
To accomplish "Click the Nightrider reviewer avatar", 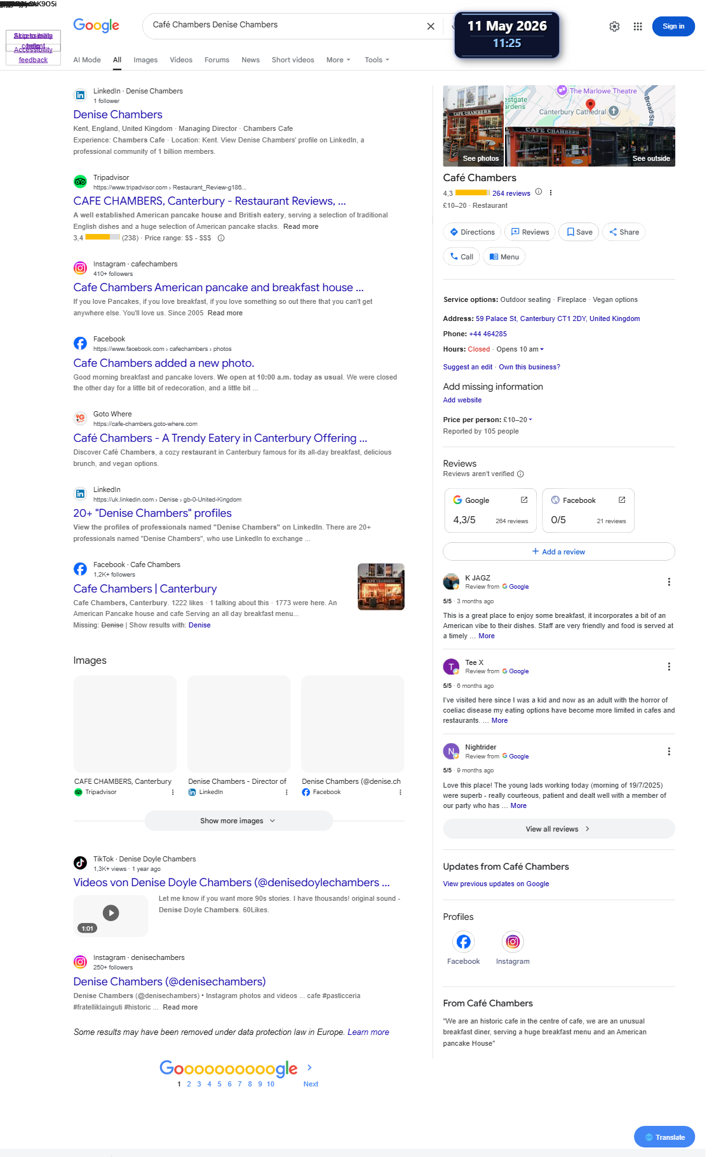I will click(451, 751).
